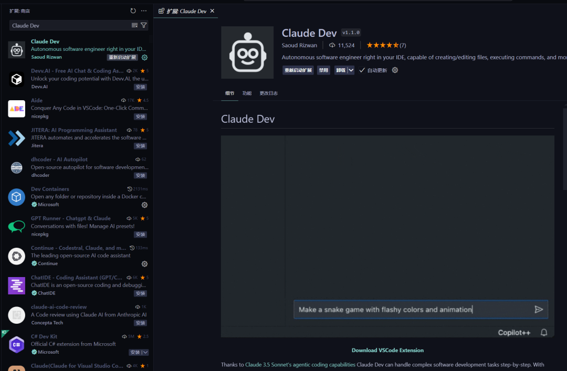Expand the C# Dev Kit install dropdown arrow
Viewport: 567px width, 371px height.
145,352
